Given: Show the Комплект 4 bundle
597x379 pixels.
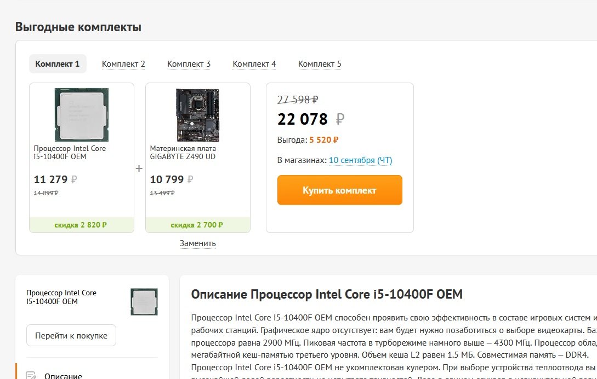Looking at the screenshot, I should 254,64.
